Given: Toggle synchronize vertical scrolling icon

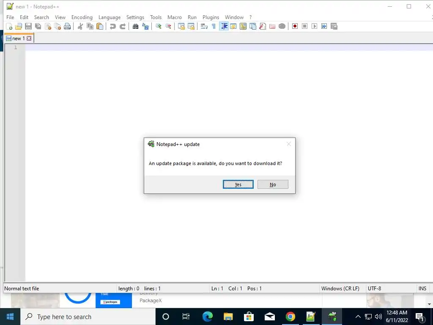Looking at the screenshot, I should (x=181, y=26).
